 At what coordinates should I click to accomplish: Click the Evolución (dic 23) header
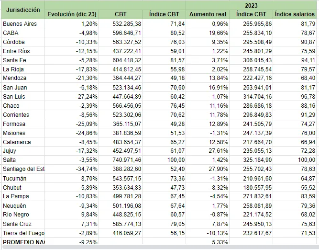click(x=72, y=14)
